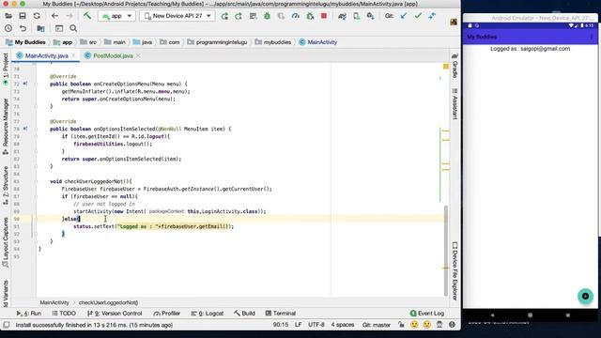Navigate back with the left arrow icon

click(x=54, y=16)
